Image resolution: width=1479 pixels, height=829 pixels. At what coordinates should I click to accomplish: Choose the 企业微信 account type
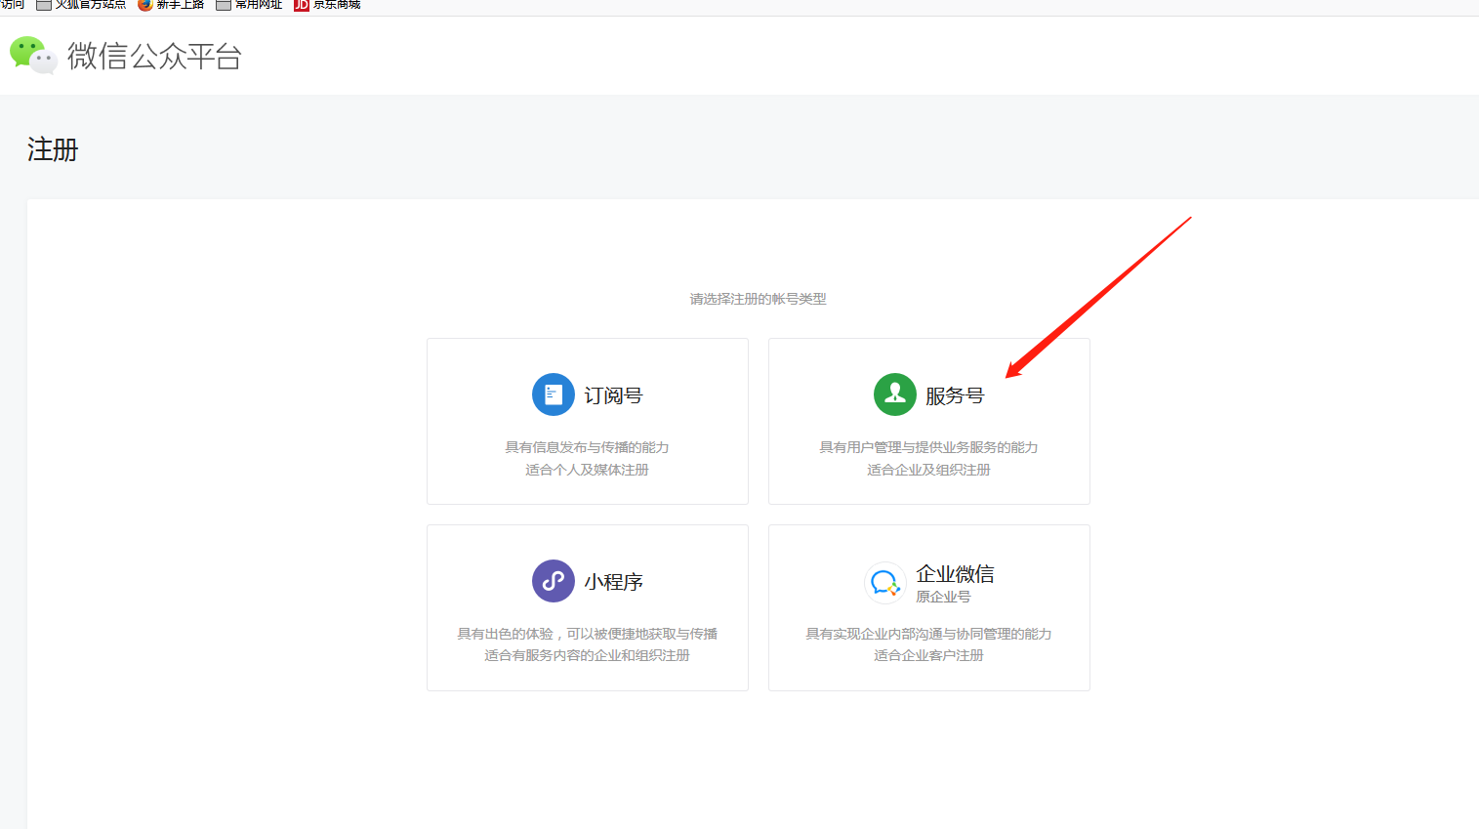(x=928, y=607)
